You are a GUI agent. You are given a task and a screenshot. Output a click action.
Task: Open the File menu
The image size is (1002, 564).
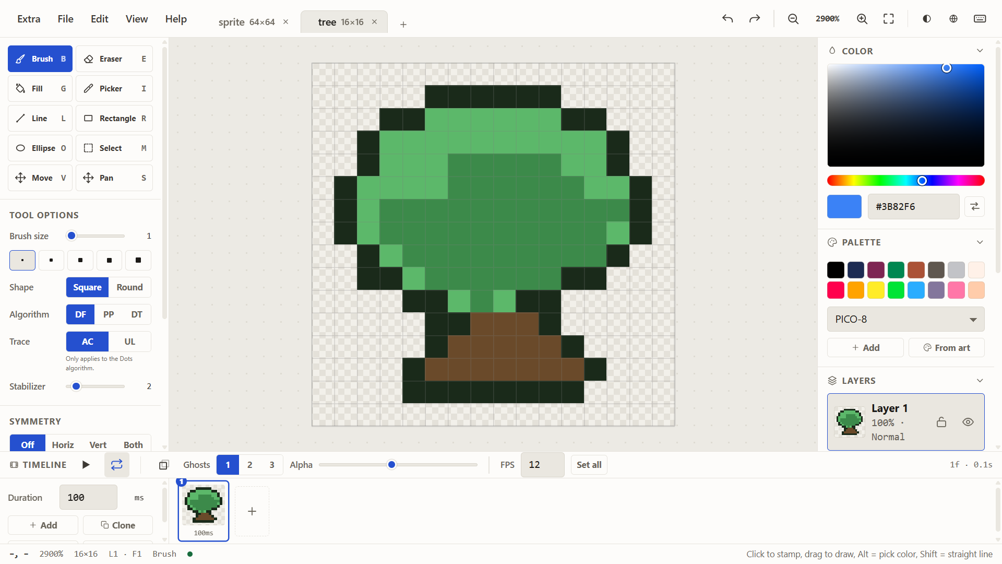pos(65,19)
